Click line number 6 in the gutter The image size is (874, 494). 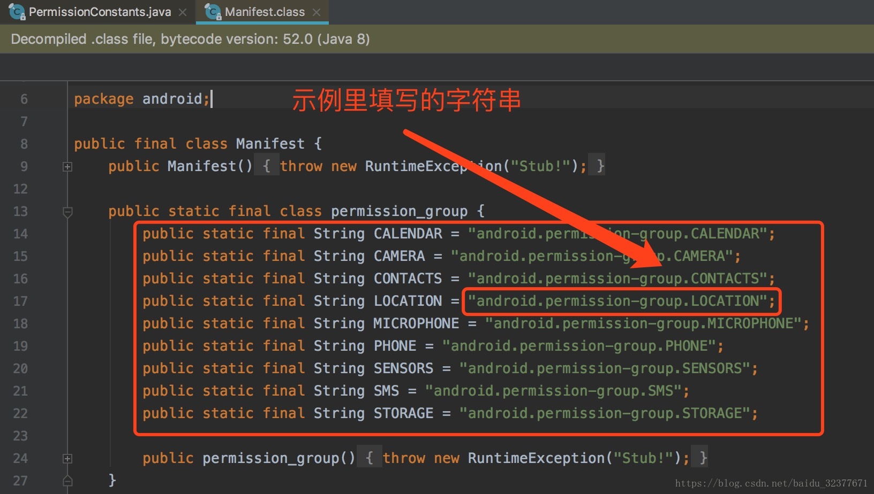tap(24, 99)
